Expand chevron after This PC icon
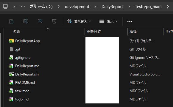 click(x=14, y=7)
